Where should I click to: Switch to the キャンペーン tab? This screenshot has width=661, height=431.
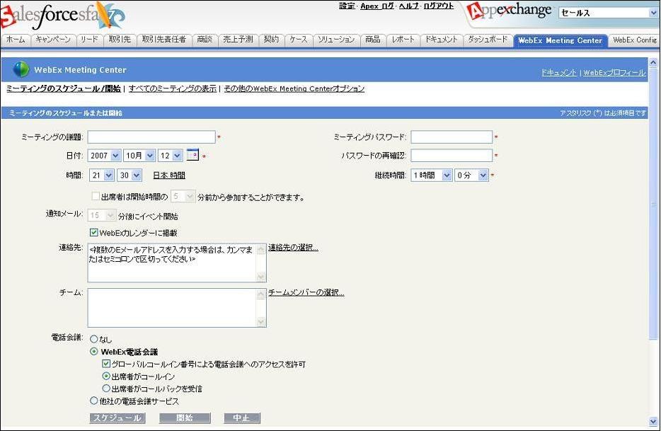[x=53, y=40]
